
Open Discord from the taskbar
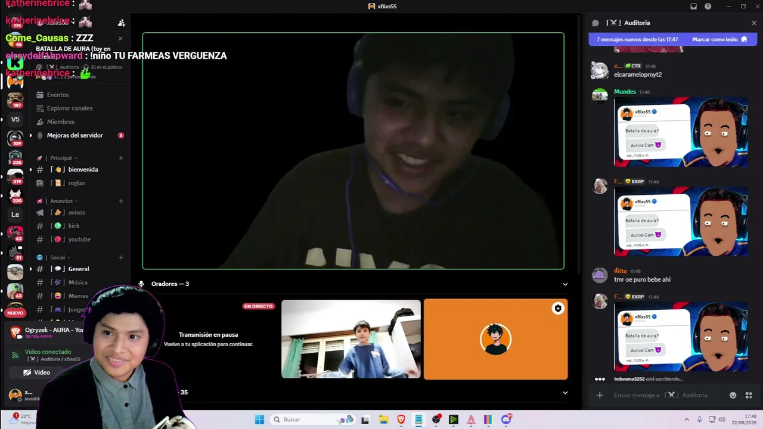[507, 419]
